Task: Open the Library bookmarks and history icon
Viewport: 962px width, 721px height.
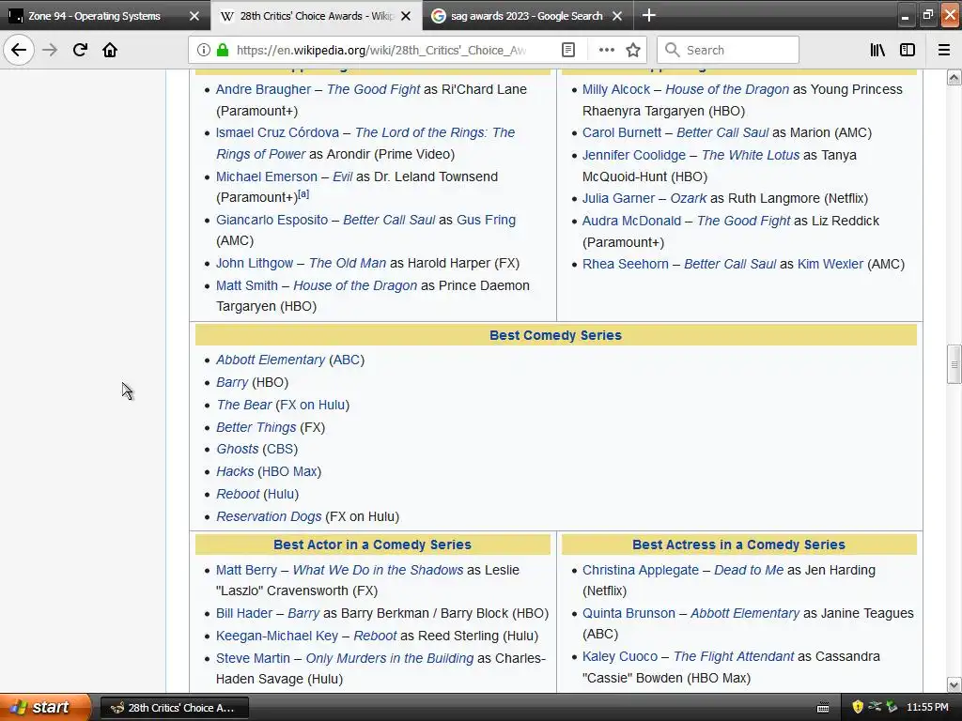Action: [877, 50]
